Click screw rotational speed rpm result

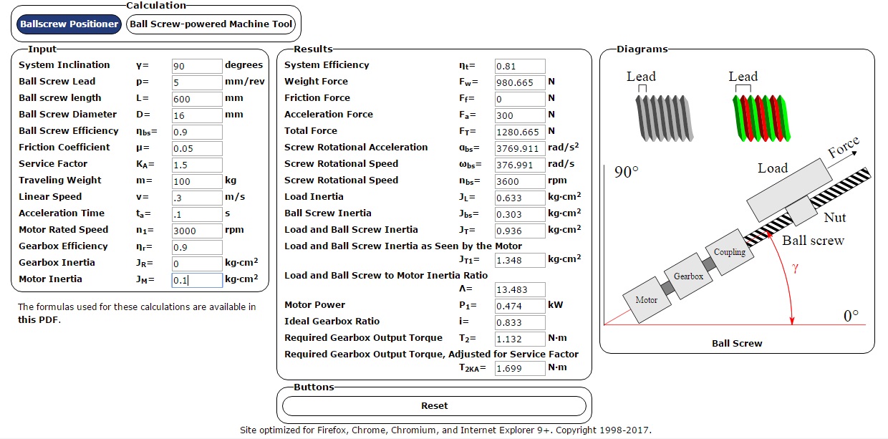(521, 181)
